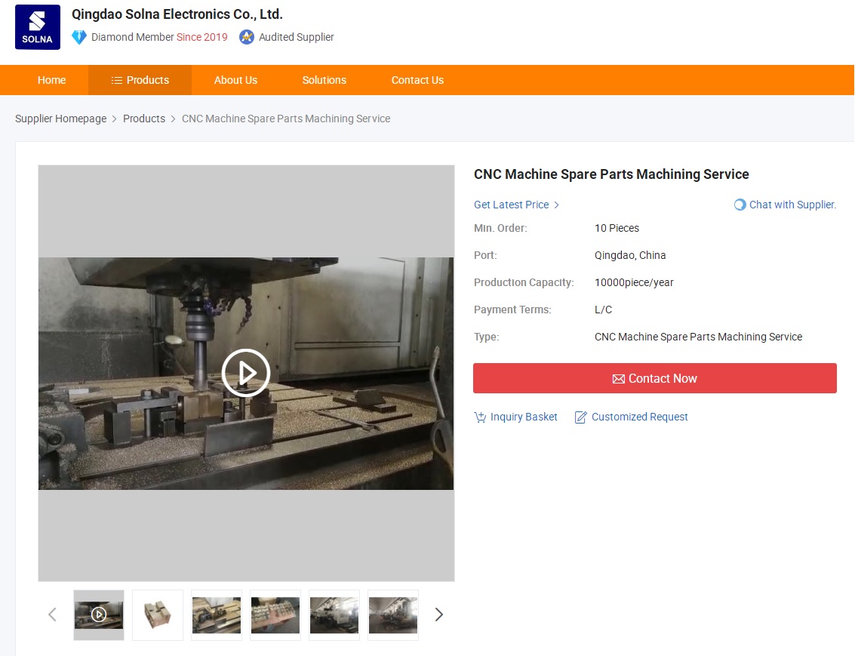The height and width of the screenshot is (656, 855).
Task: Click the Get Latest Price chevron
Action: [x=556, y=205]
